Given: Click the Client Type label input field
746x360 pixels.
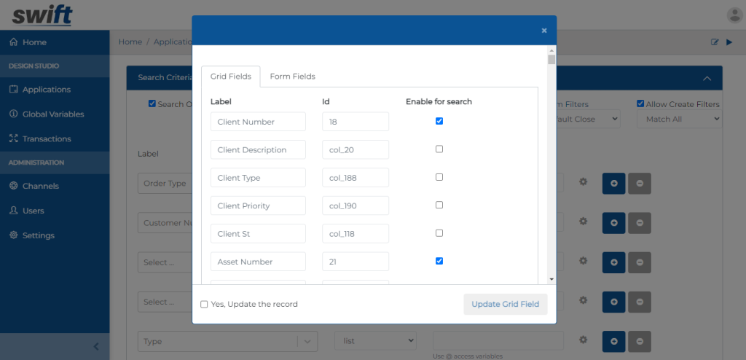Looking at the screenshot, I should click(x=258, y=178).
